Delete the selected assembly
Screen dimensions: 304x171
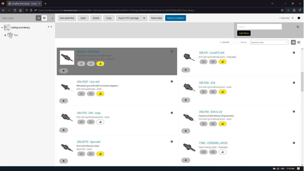[96, 18]
